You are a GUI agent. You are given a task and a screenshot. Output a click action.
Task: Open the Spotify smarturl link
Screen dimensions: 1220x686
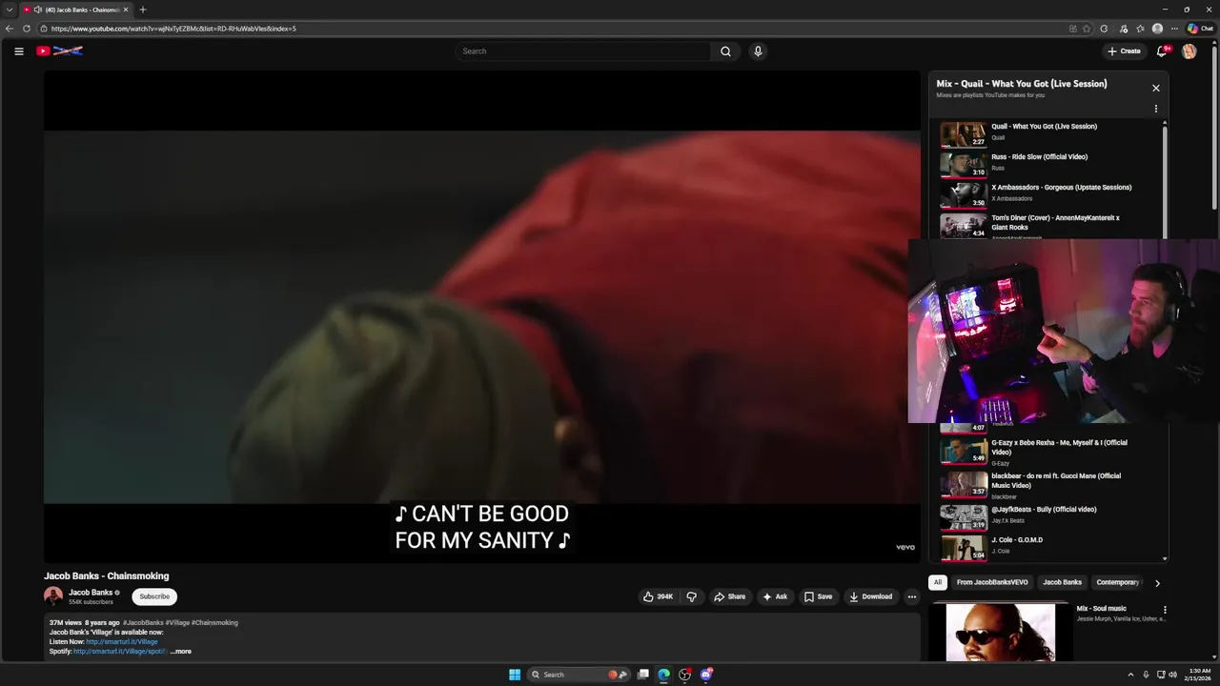click(x=120, y=652)
